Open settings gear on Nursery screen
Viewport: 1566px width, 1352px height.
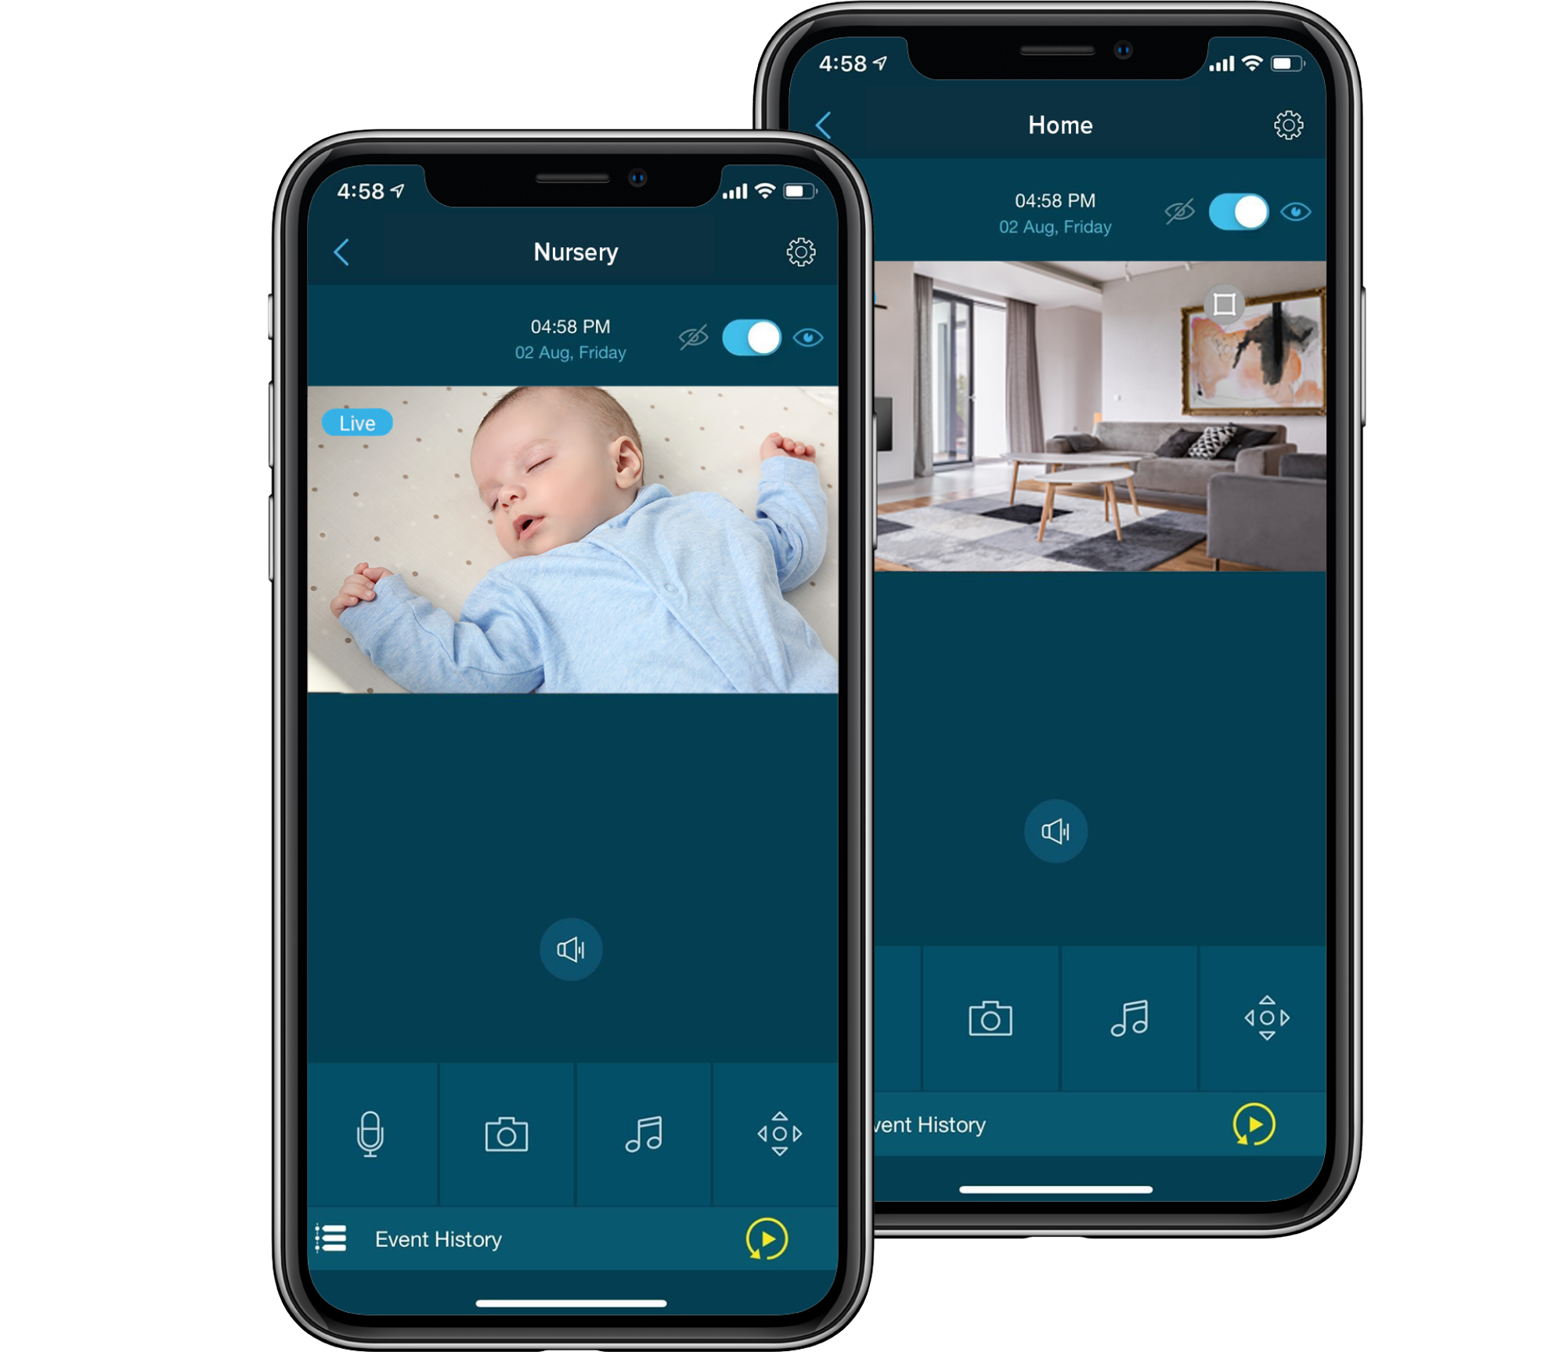[x=800, y=252]
